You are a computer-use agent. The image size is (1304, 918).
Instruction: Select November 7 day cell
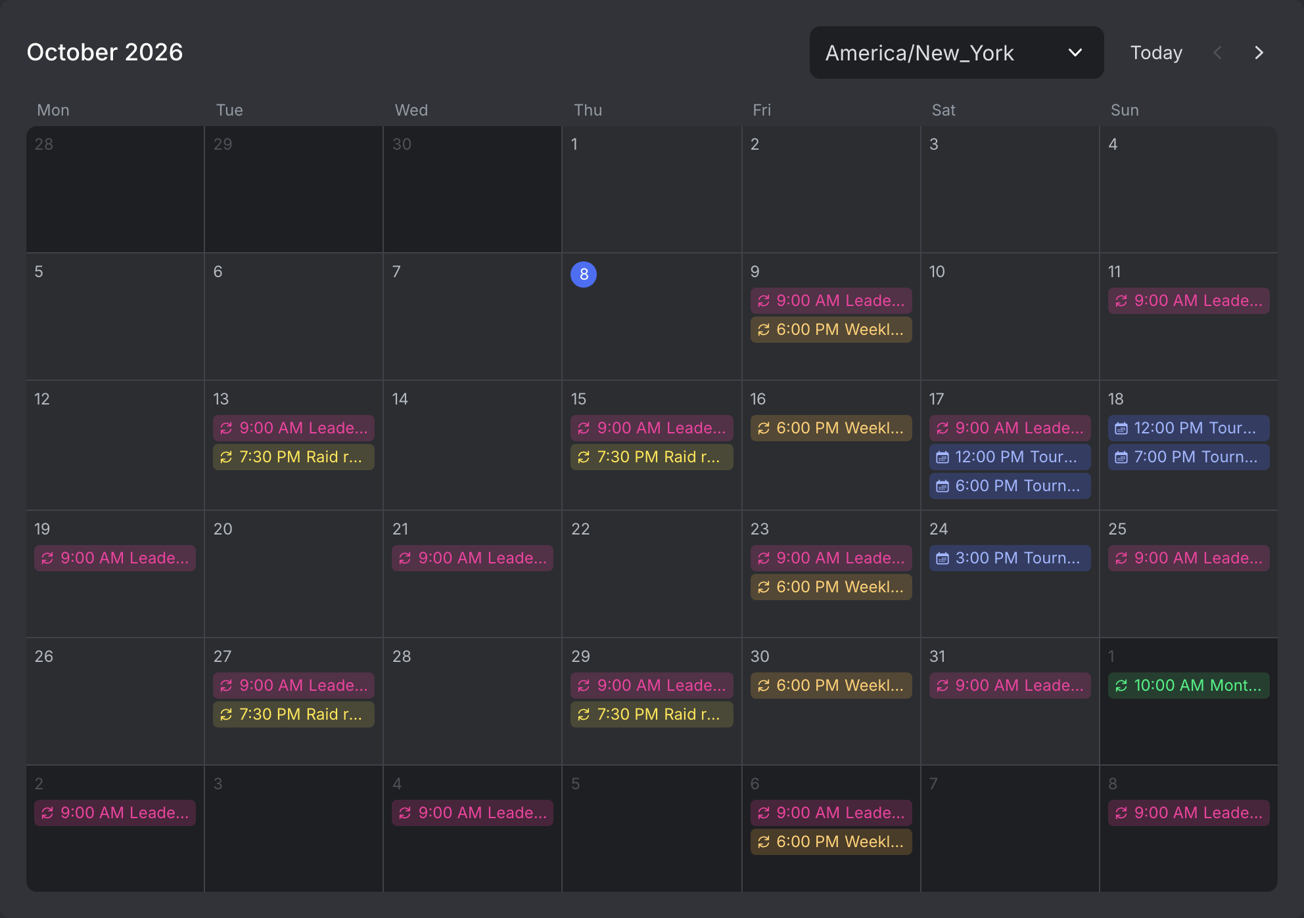point(1010,829)
